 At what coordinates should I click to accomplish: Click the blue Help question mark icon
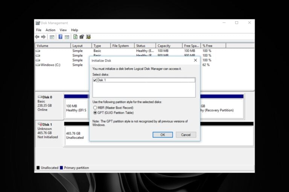coord(60,37)
